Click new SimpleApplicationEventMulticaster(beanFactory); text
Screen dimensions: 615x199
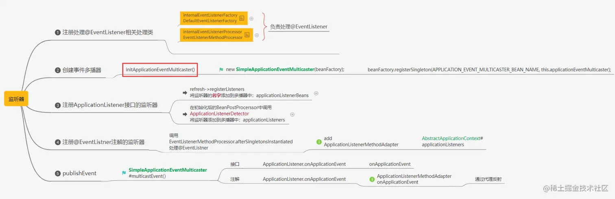click(285, 70)
